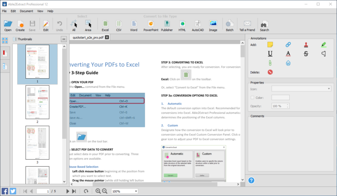Screen dimensions: 337x196
Task: Add a caret annotation
Action: tap(324, 54)
